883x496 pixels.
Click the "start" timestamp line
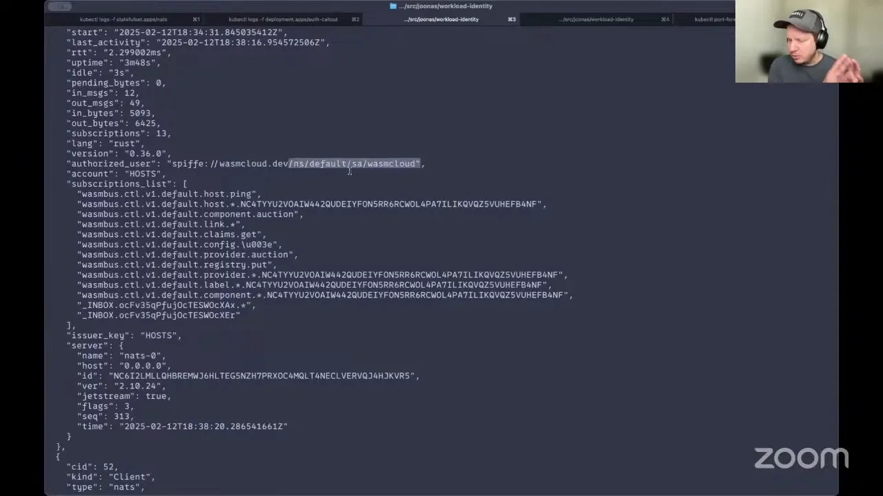coord(177,32)
